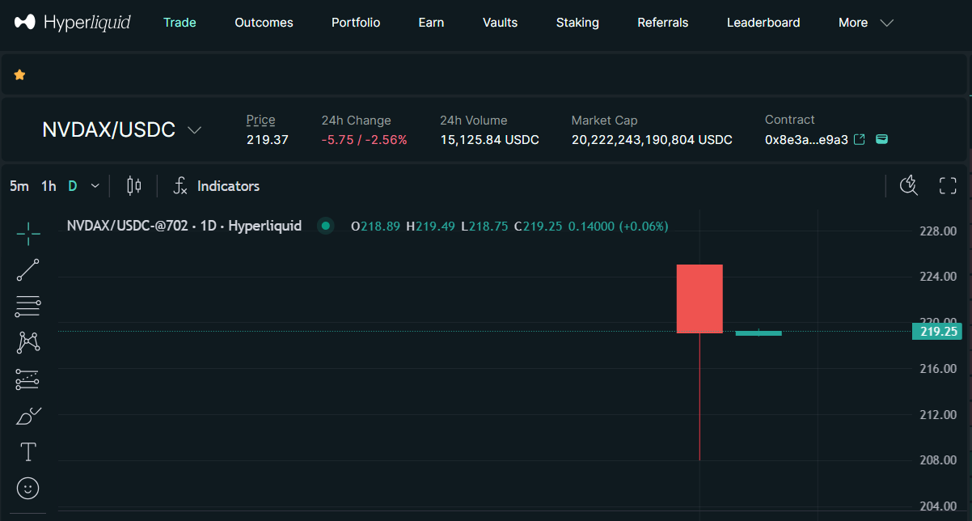Click the underlined Price label
Viewport: 972px width, 521px height.
(260, 120)
